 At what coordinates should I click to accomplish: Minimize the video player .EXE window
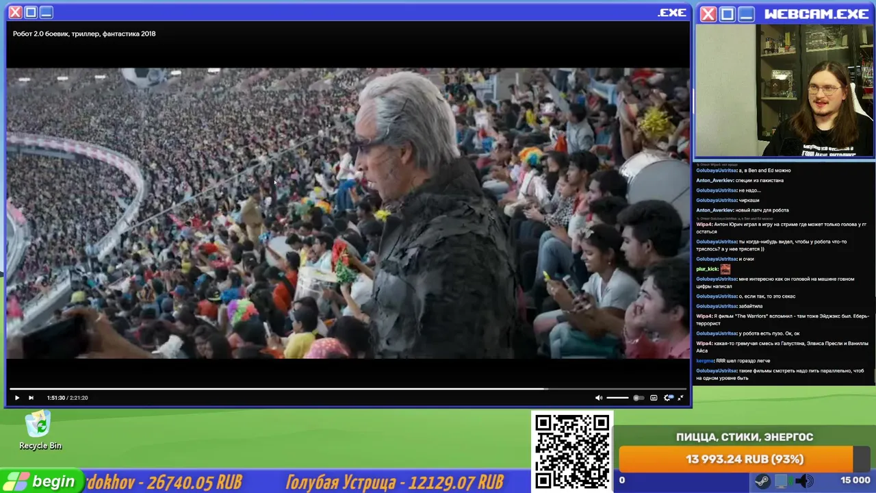46,12
